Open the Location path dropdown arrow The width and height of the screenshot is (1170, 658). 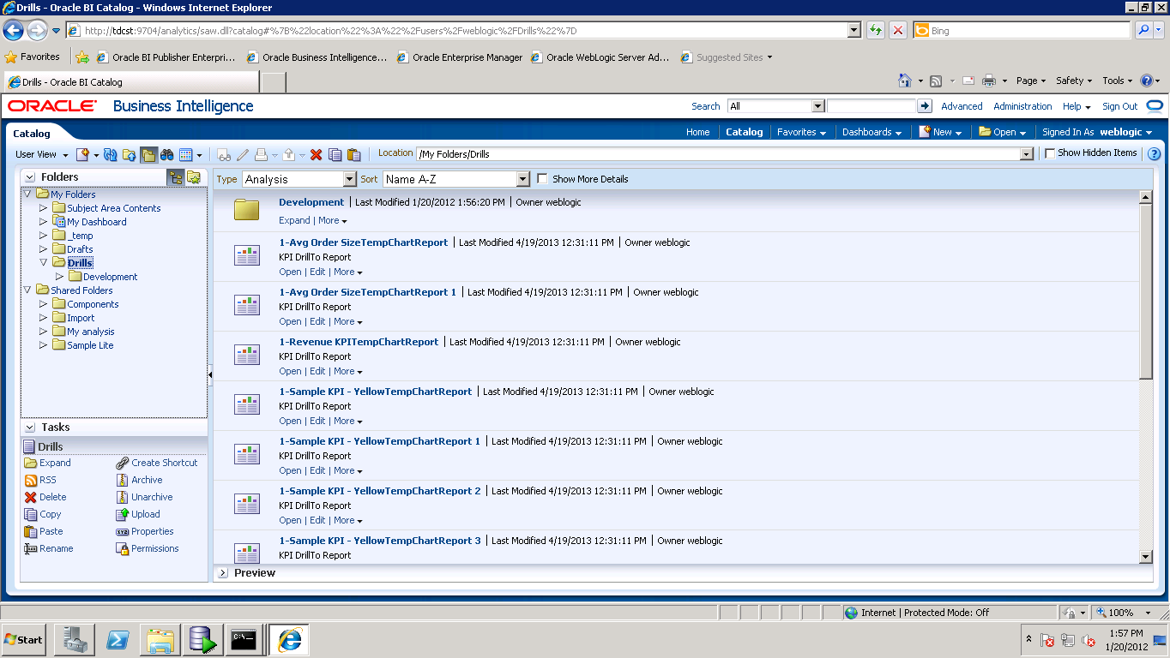(1026, 154)
